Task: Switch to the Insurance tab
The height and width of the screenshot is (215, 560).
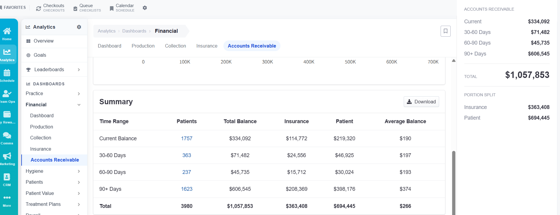Action: point(207,46)
